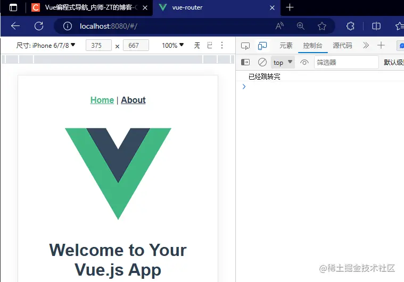Open the iPhone 6/7/8 device size dropdown
404x282 pixels.
[x=46, y=46]
